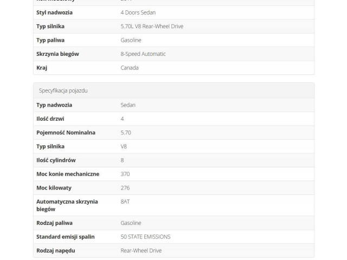
Task: Select the "4 Doors Sedan" value
Action: click(x=138, y=12)
